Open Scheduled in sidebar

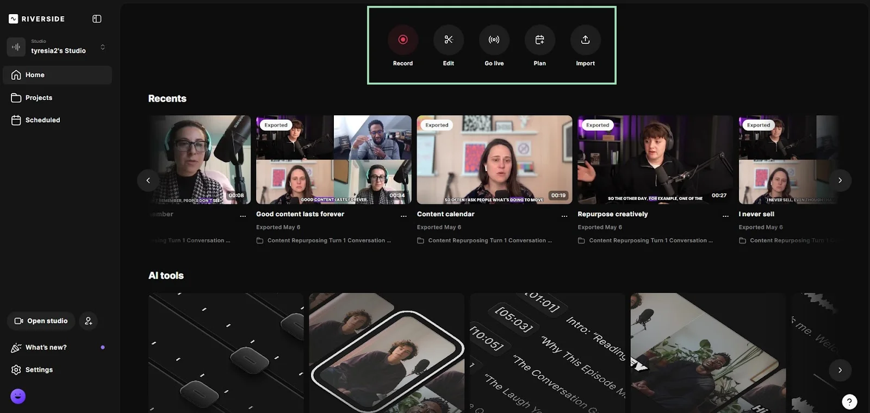coord(57,120)
